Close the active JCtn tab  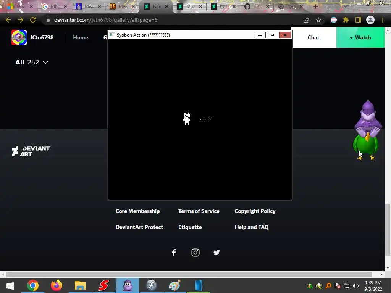tap(167, 7)
